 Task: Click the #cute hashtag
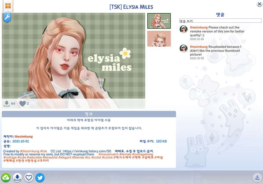[22, 157]
